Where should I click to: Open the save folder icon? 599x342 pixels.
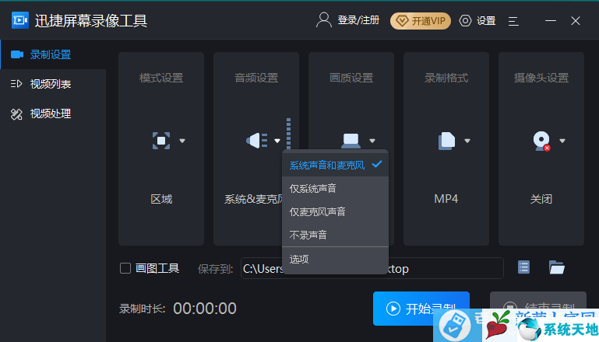pyautogui.click(x=557, y=267)
